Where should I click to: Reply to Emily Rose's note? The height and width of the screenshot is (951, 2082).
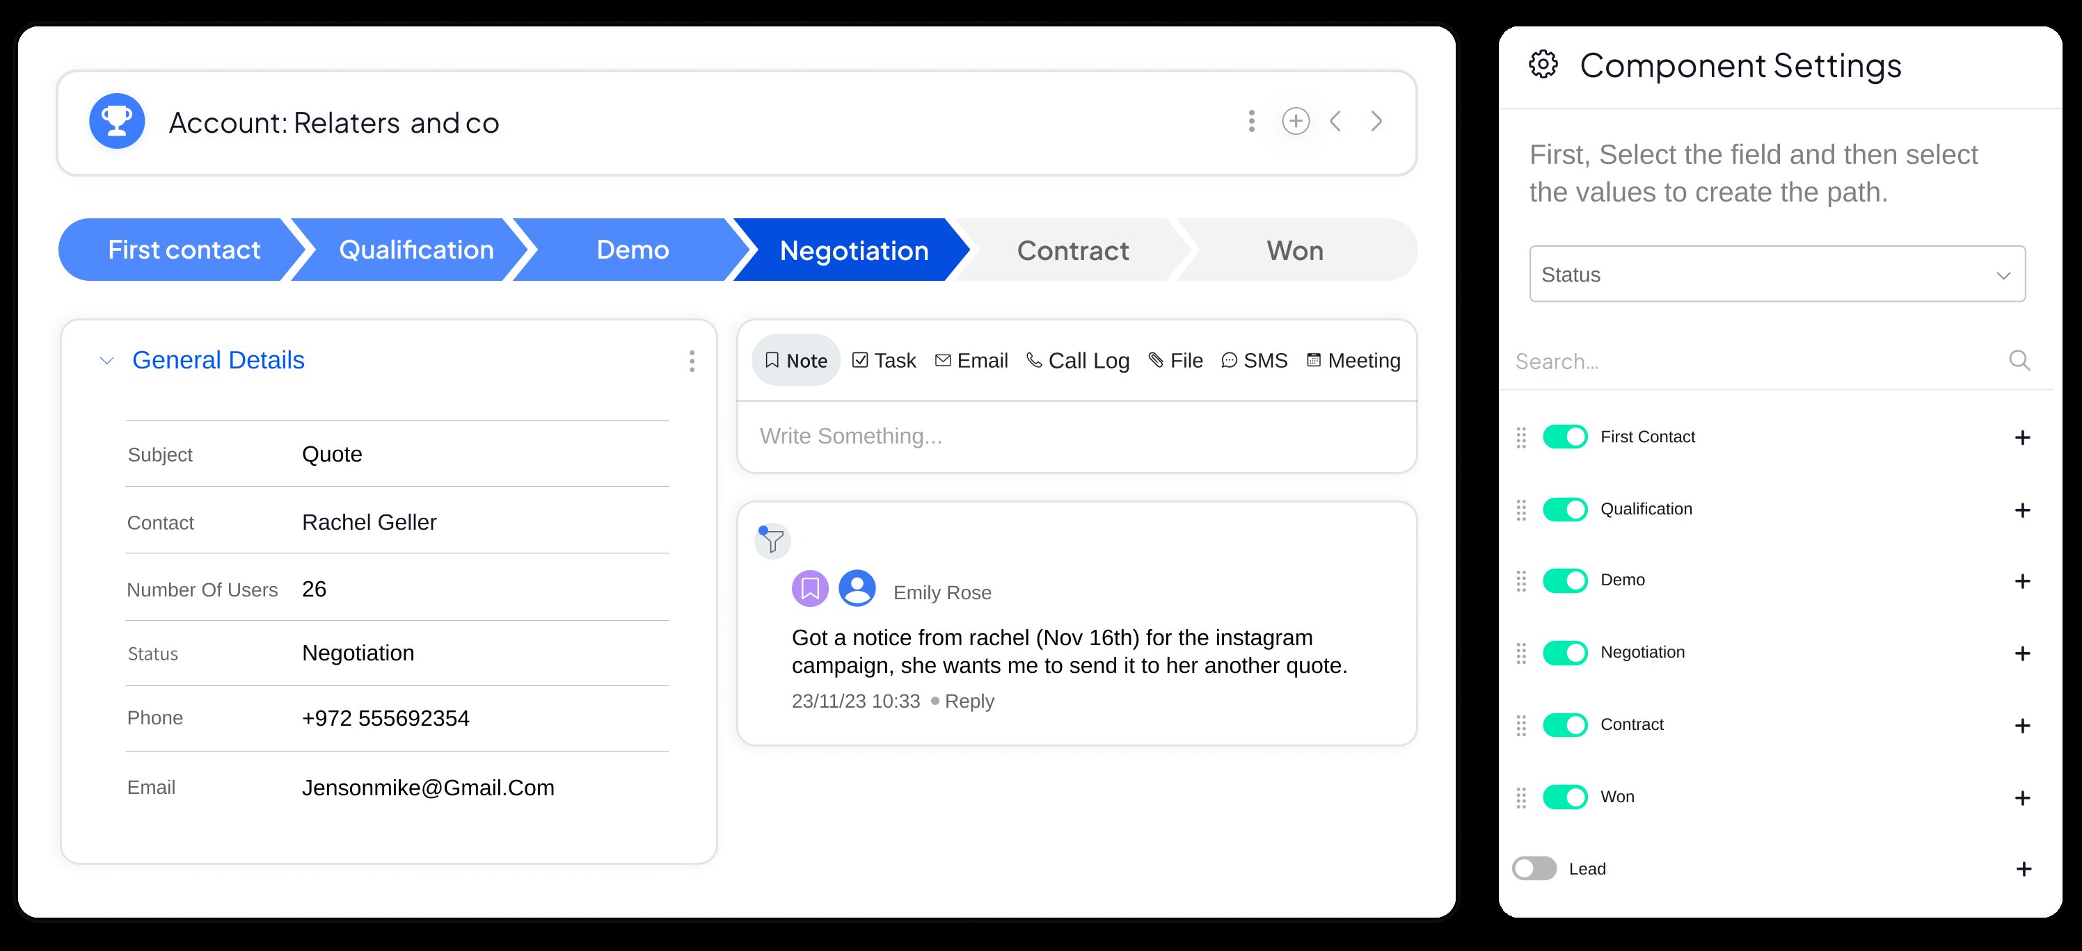click(969, 701)
